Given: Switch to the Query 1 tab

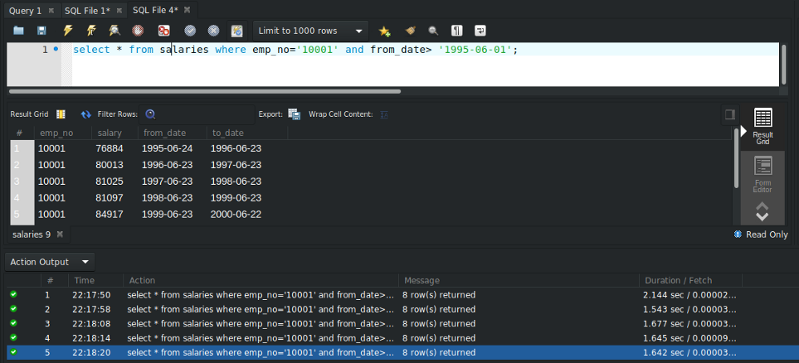Looking at the screenshot, I should 25,10.
